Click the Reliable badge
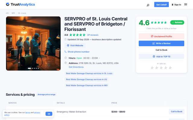This screenshot has height=120, width=193. (x=177, y=22)
